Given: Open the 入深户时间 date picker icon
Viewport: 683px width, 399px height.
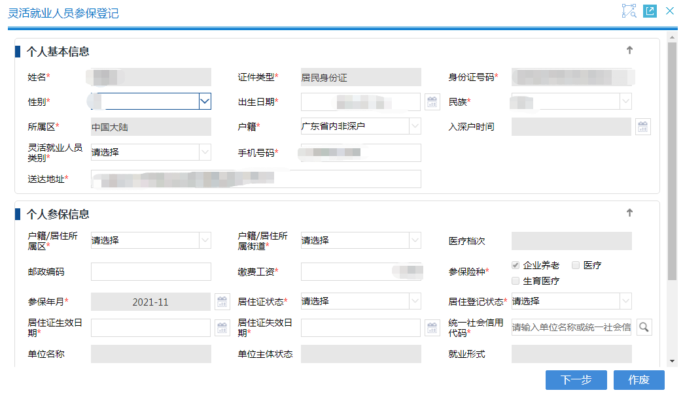Looking at the screenshot, I should point(643,126).
